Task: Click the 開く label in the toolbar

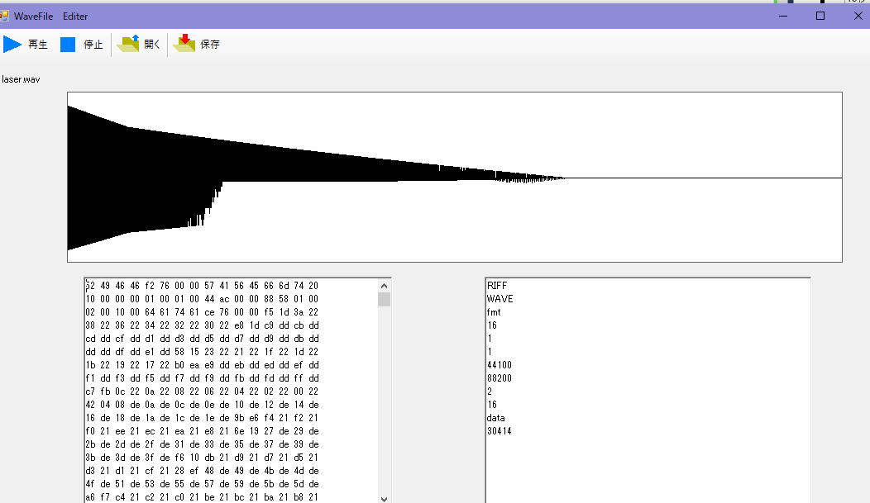Action: tap(152, 45)
